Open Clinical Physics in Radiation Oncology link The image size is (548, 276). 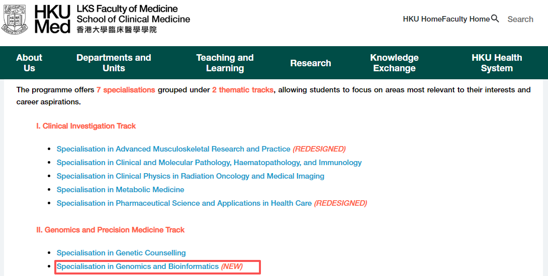click(x=191, y=176)
